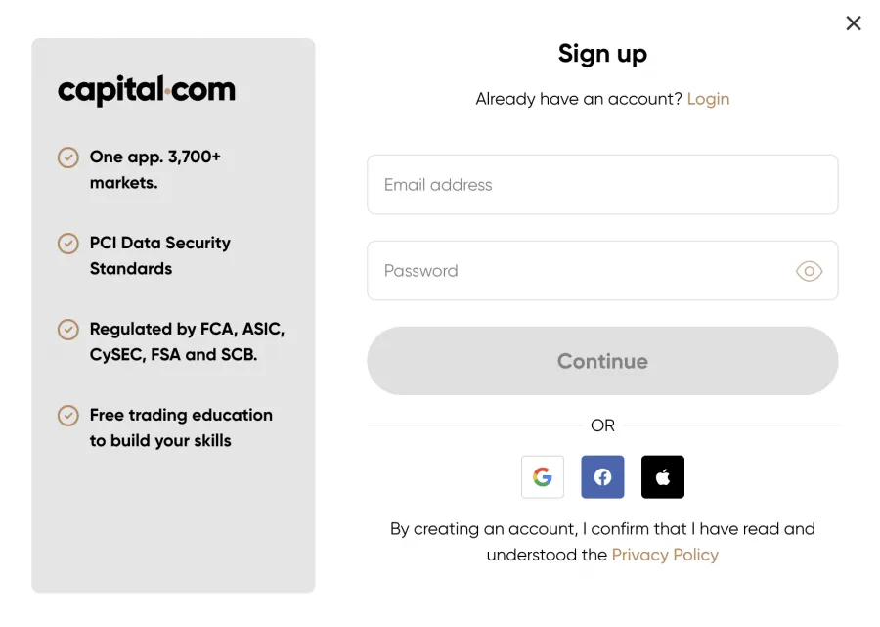This screenshot has width=880, height=627.
Task: Click checkmark beside PCI Data Security Standards
Action: (x=68, y=244)
